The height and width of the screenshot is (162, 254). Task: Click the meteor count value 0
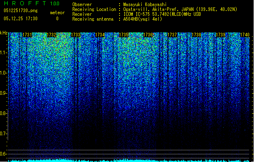[x=57, y=19]
